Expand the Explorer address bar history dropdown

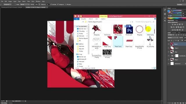[x=130, y=22]
